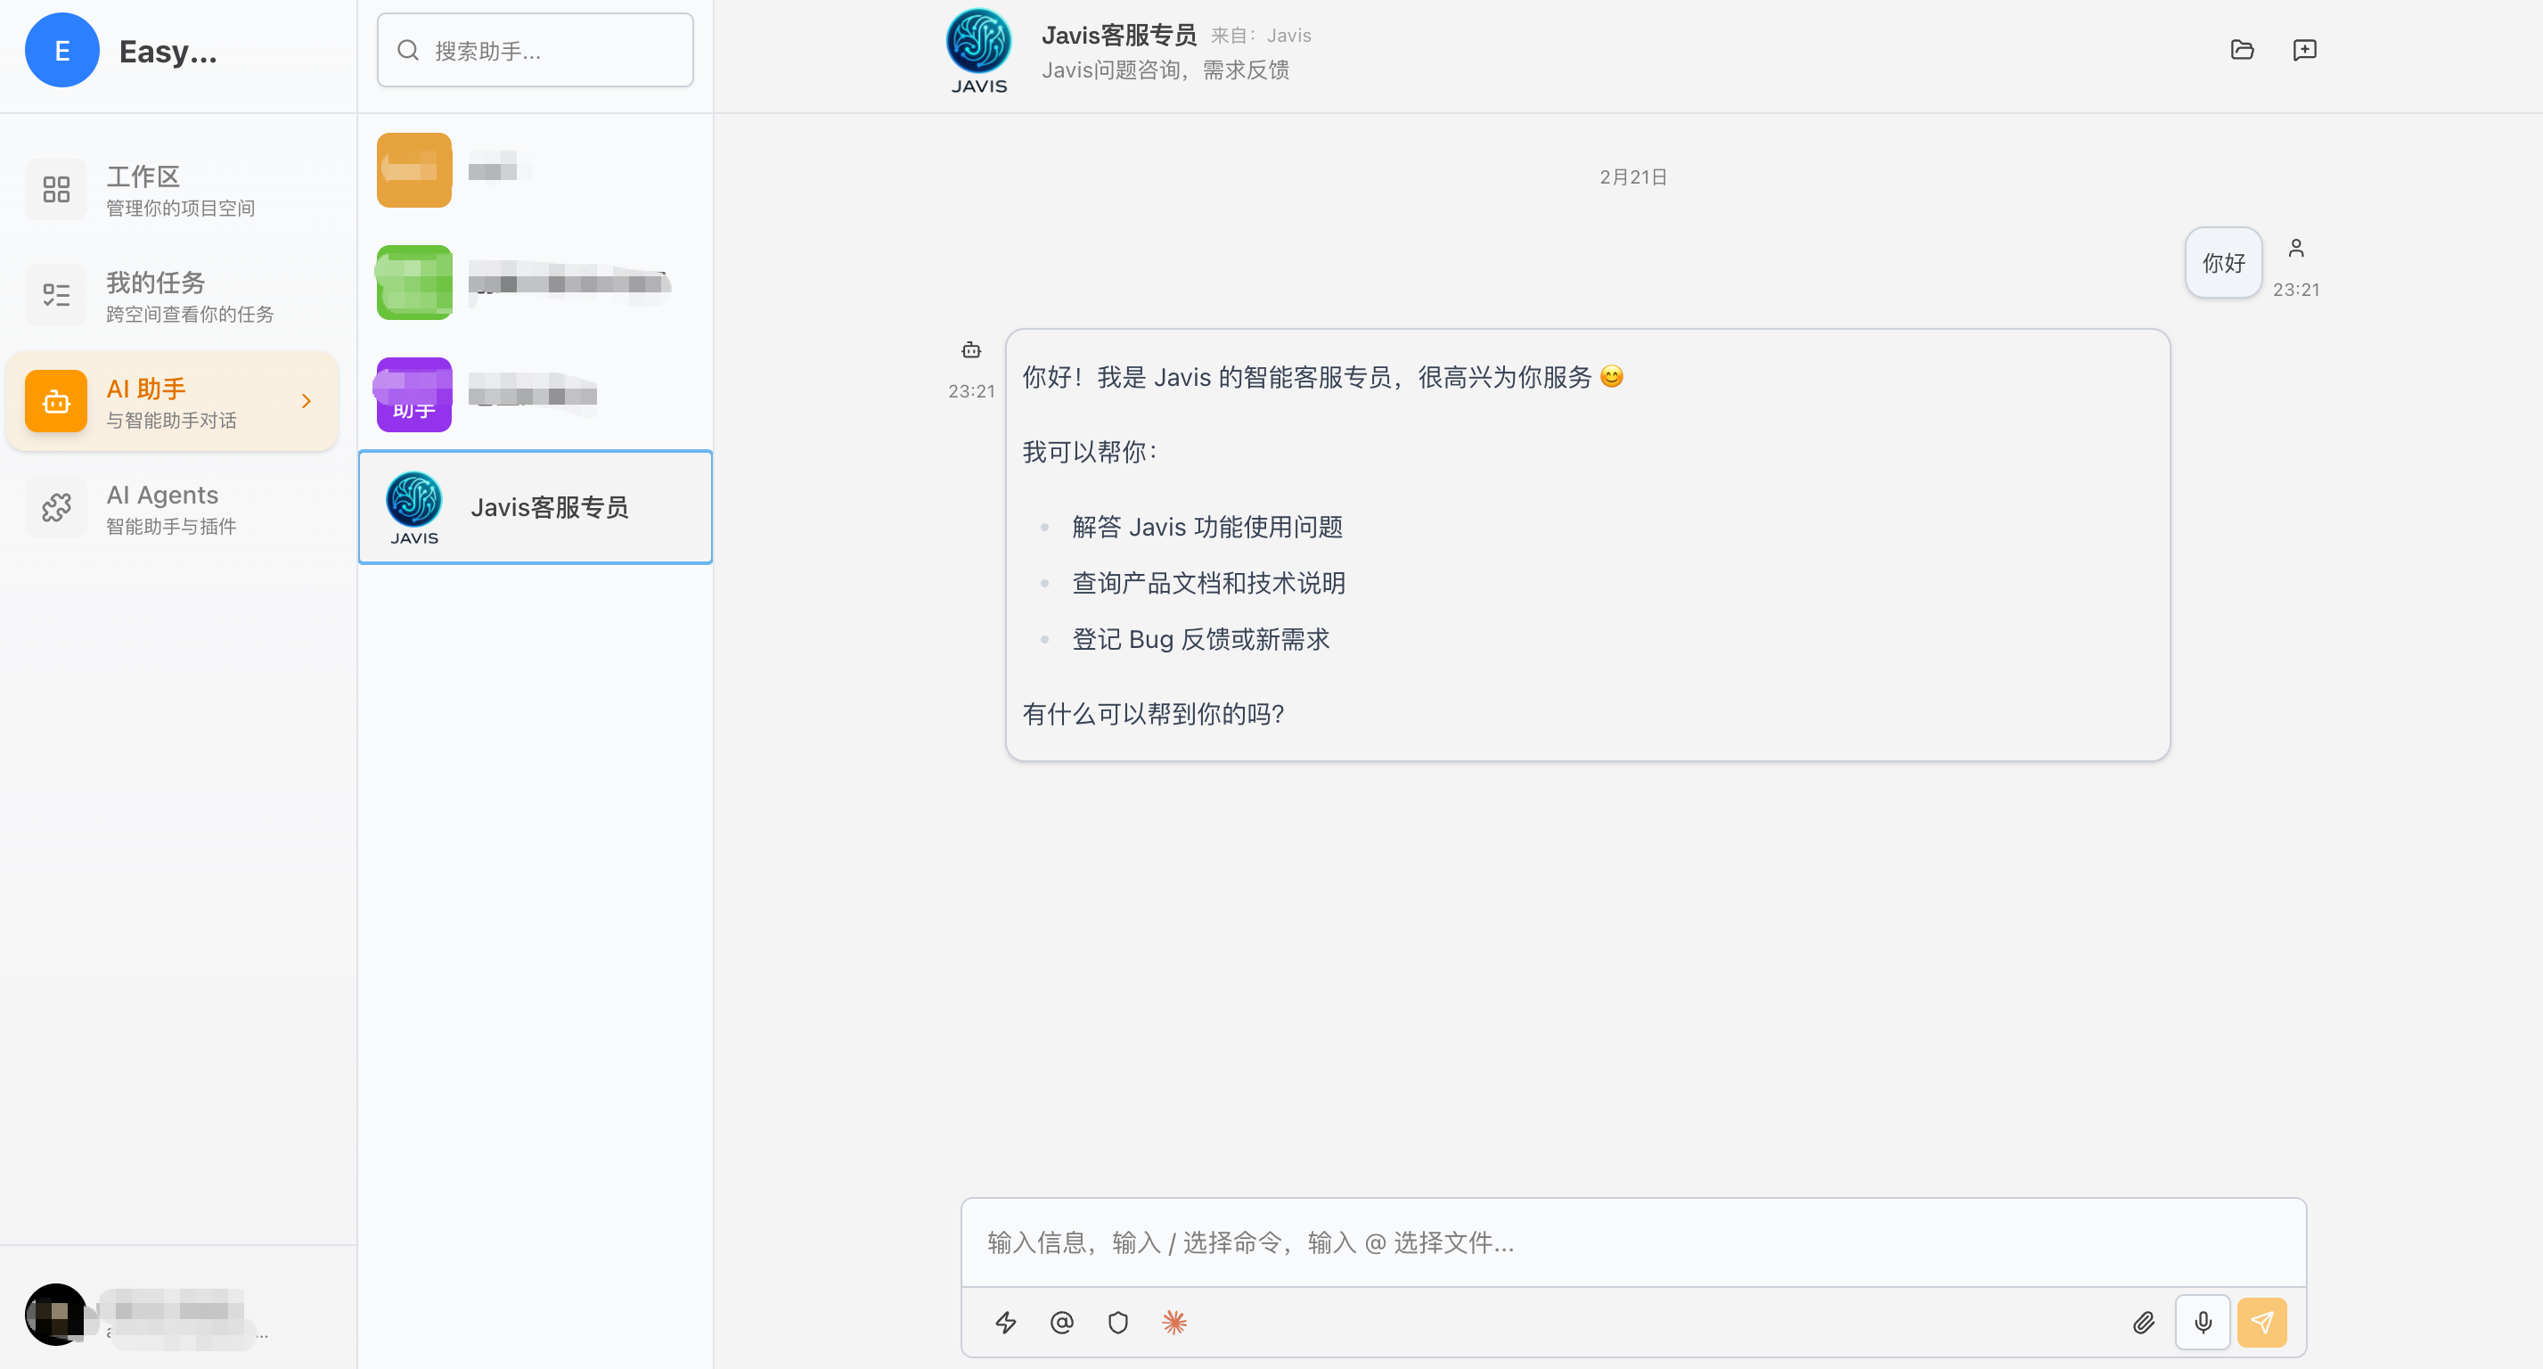Toggle the microphone for voice input
This screenshot has width=2543, height=1369.
click(x=2203, y=1322)
